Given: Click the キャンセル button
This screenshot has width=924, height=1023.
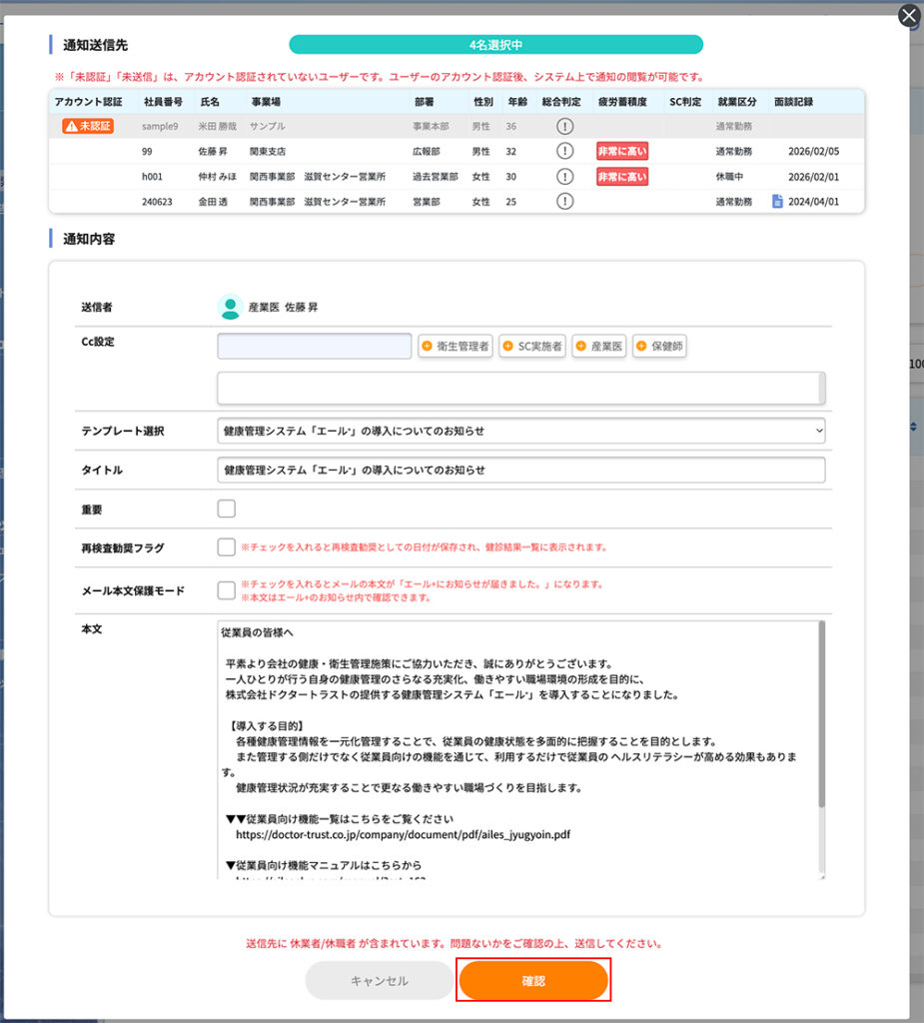Looking at the screenshot, I should tap(379, 981).
